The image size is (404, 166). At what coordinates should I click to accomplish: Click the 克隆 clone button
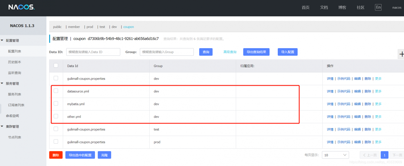tap(104, 155)
